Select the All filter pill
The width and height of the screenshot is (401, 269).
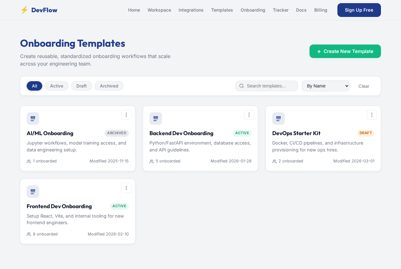(x=34, y=86)
